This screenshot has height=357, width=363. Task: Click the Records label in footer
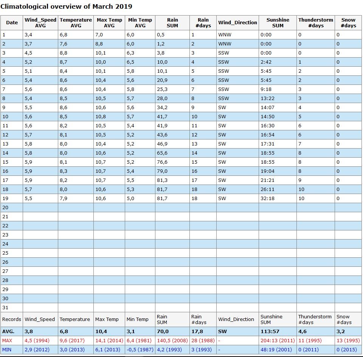click(12, 319)
